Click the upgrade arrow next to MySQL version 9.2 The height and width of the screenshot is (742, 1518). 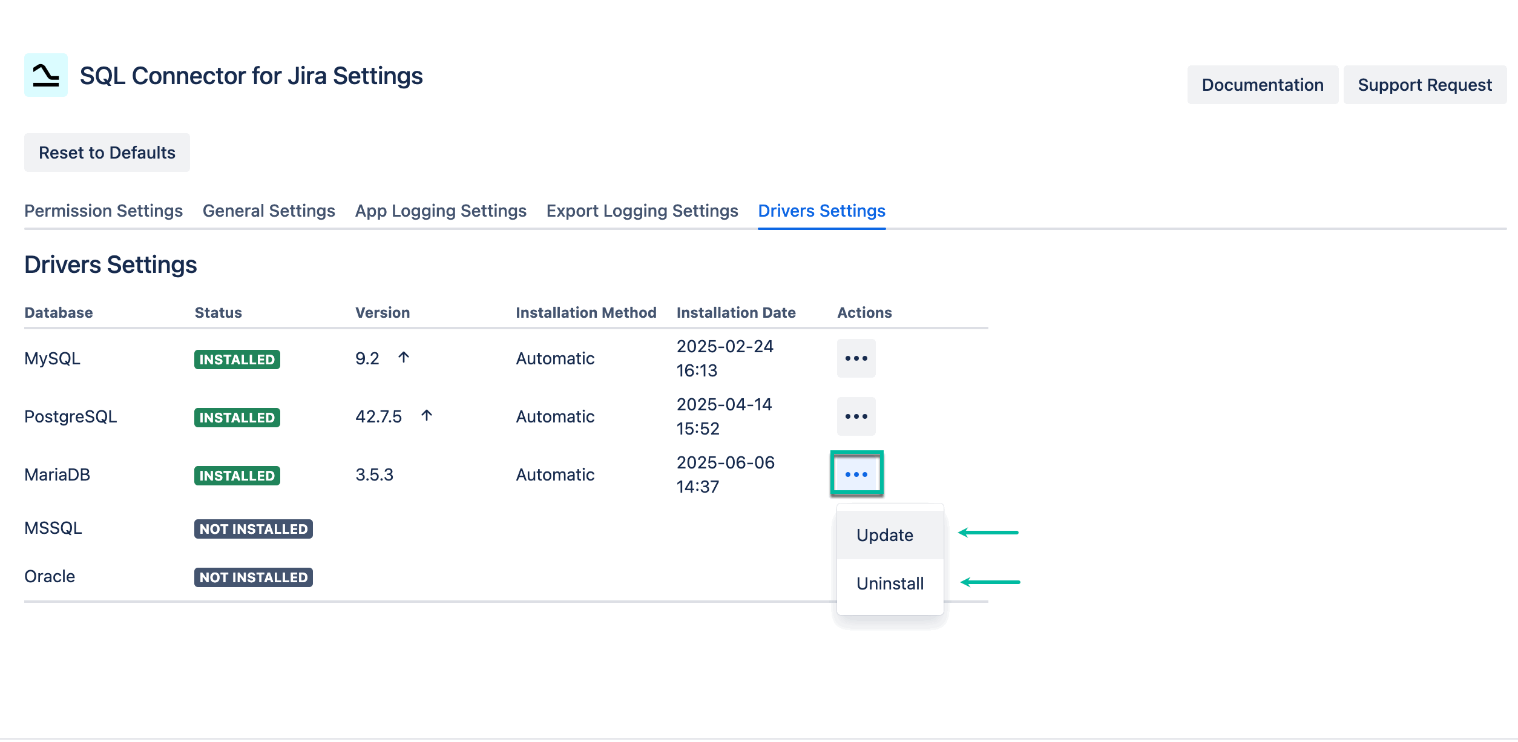(x=404, y=356)
